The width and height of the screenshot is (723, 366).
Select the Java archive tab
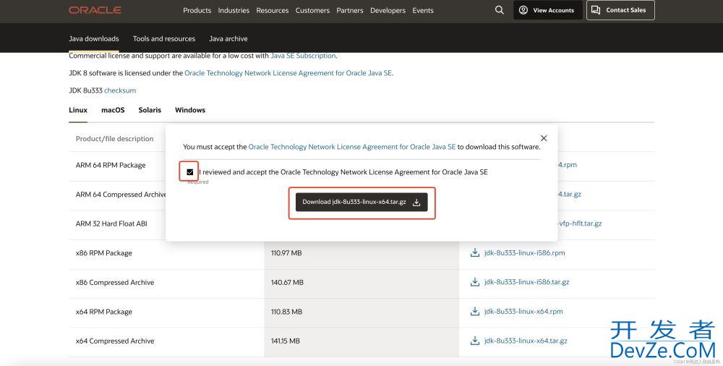[x=228, y=39]
